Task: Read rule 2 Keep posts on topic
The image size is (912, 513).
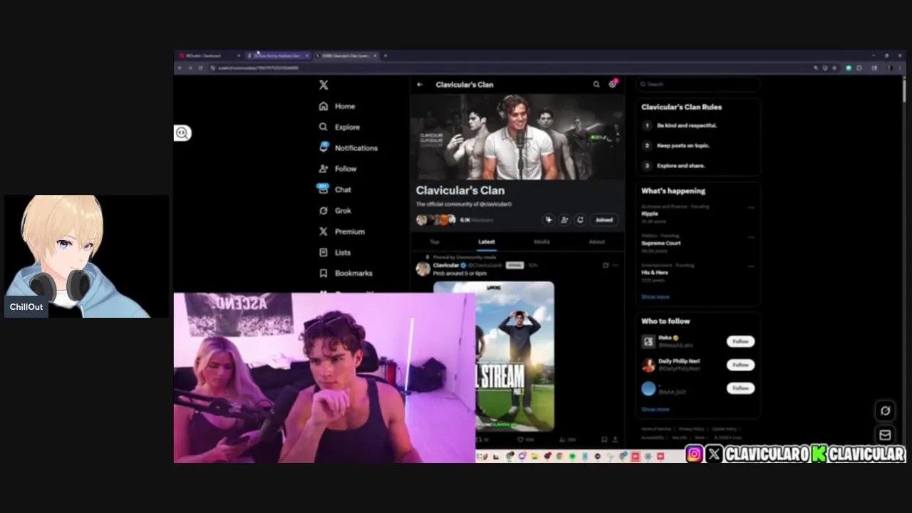Action: (683, 145)
